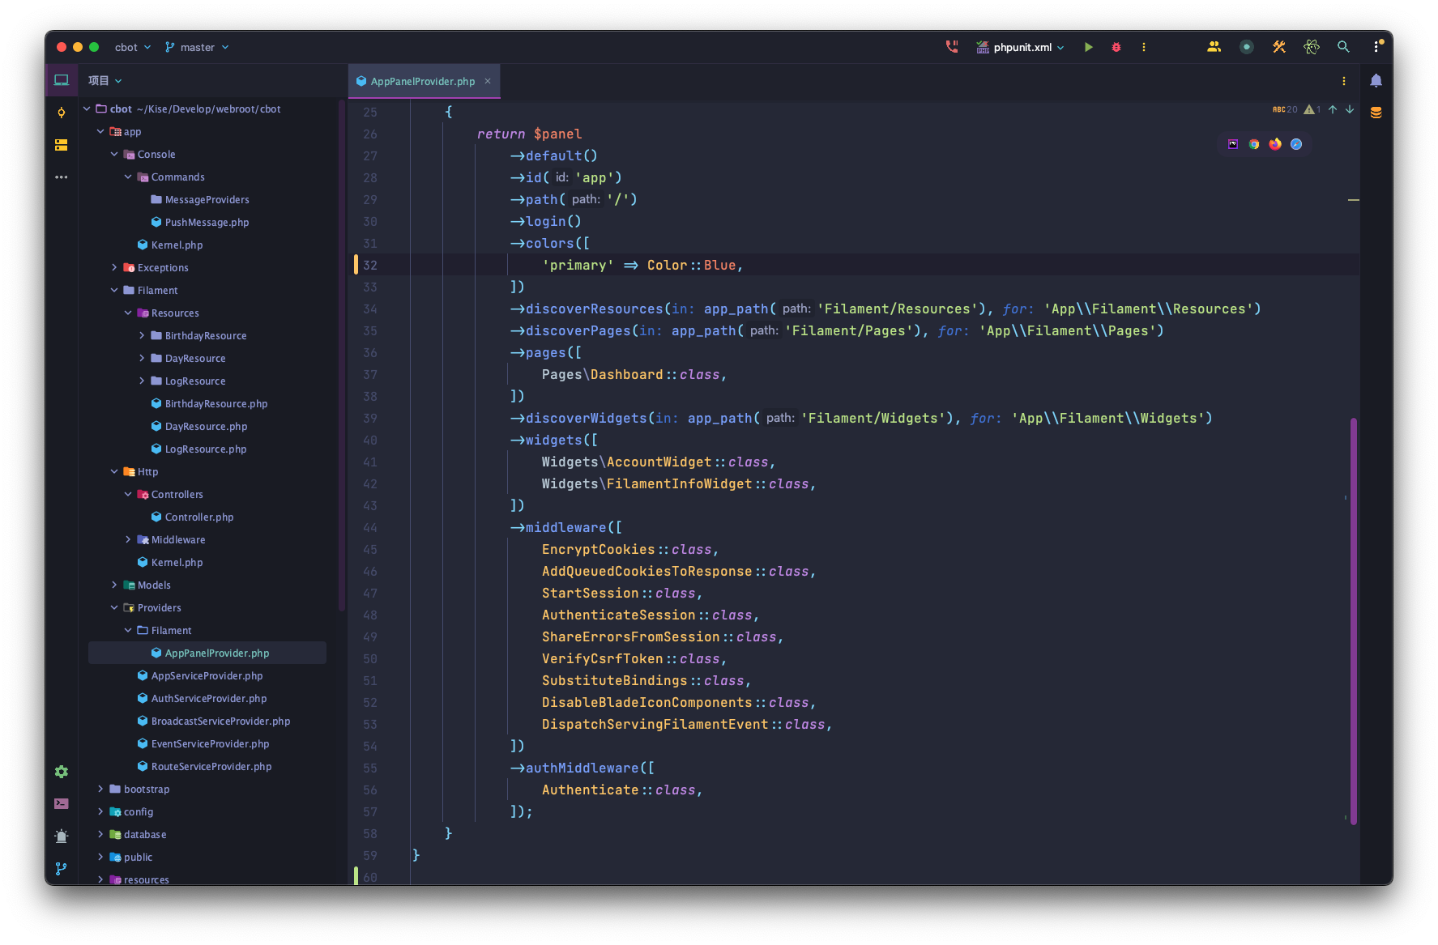Open the Terminal tool window

62,803
